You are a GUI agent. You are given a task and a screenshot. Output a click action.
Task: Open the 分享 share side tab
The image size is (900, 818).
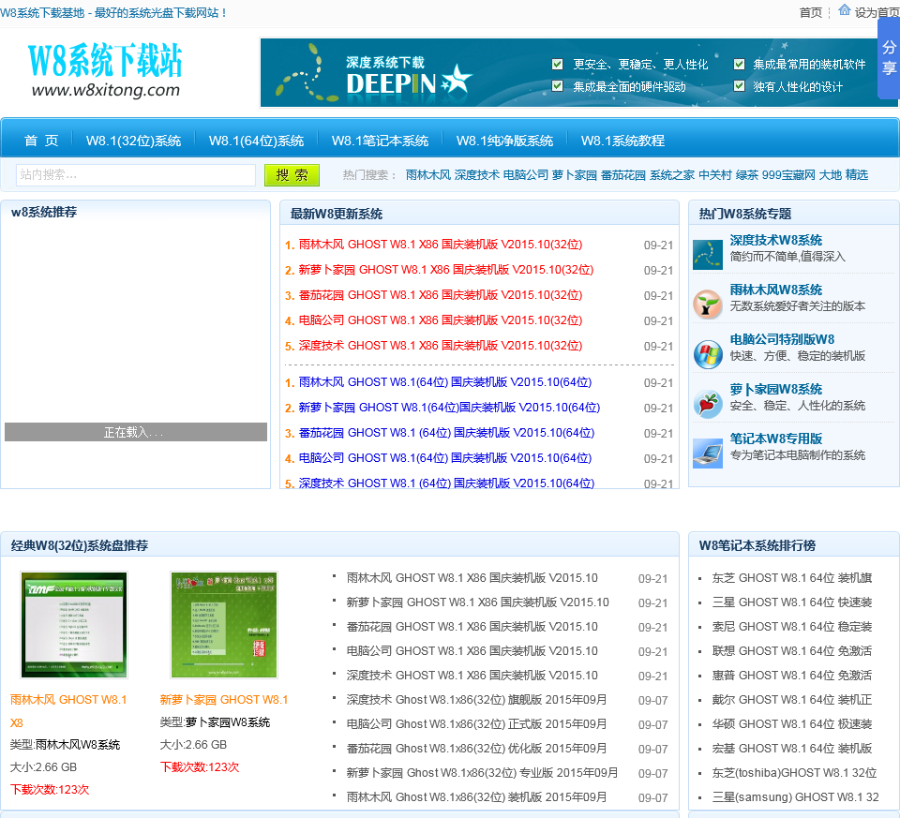889,58
